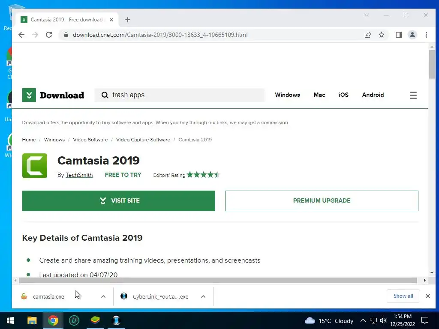Open File Explorer from taskbar

click(x=32, y=320)
